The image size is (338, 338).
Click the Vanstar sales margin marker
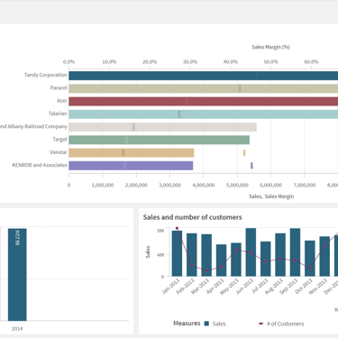[x=244, y=153]
